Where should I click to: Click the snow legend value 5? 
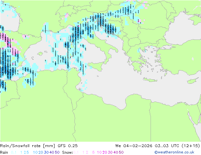point(94,152)
